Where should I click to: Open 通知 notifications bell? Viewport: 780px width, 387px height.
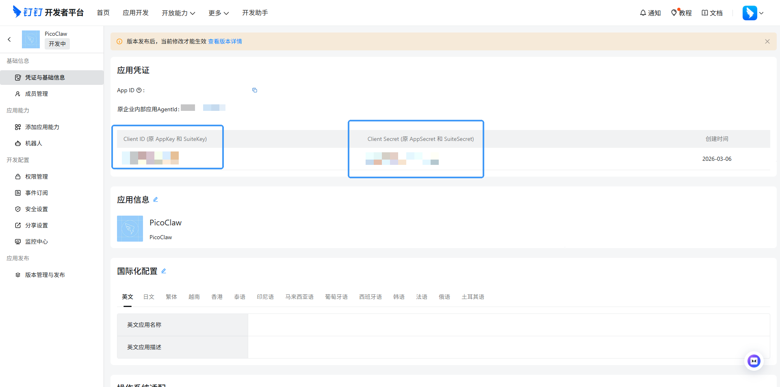650,13
